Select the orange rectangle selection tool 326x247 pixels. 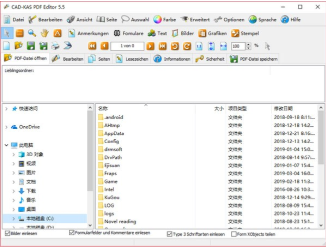coord(19,33)
